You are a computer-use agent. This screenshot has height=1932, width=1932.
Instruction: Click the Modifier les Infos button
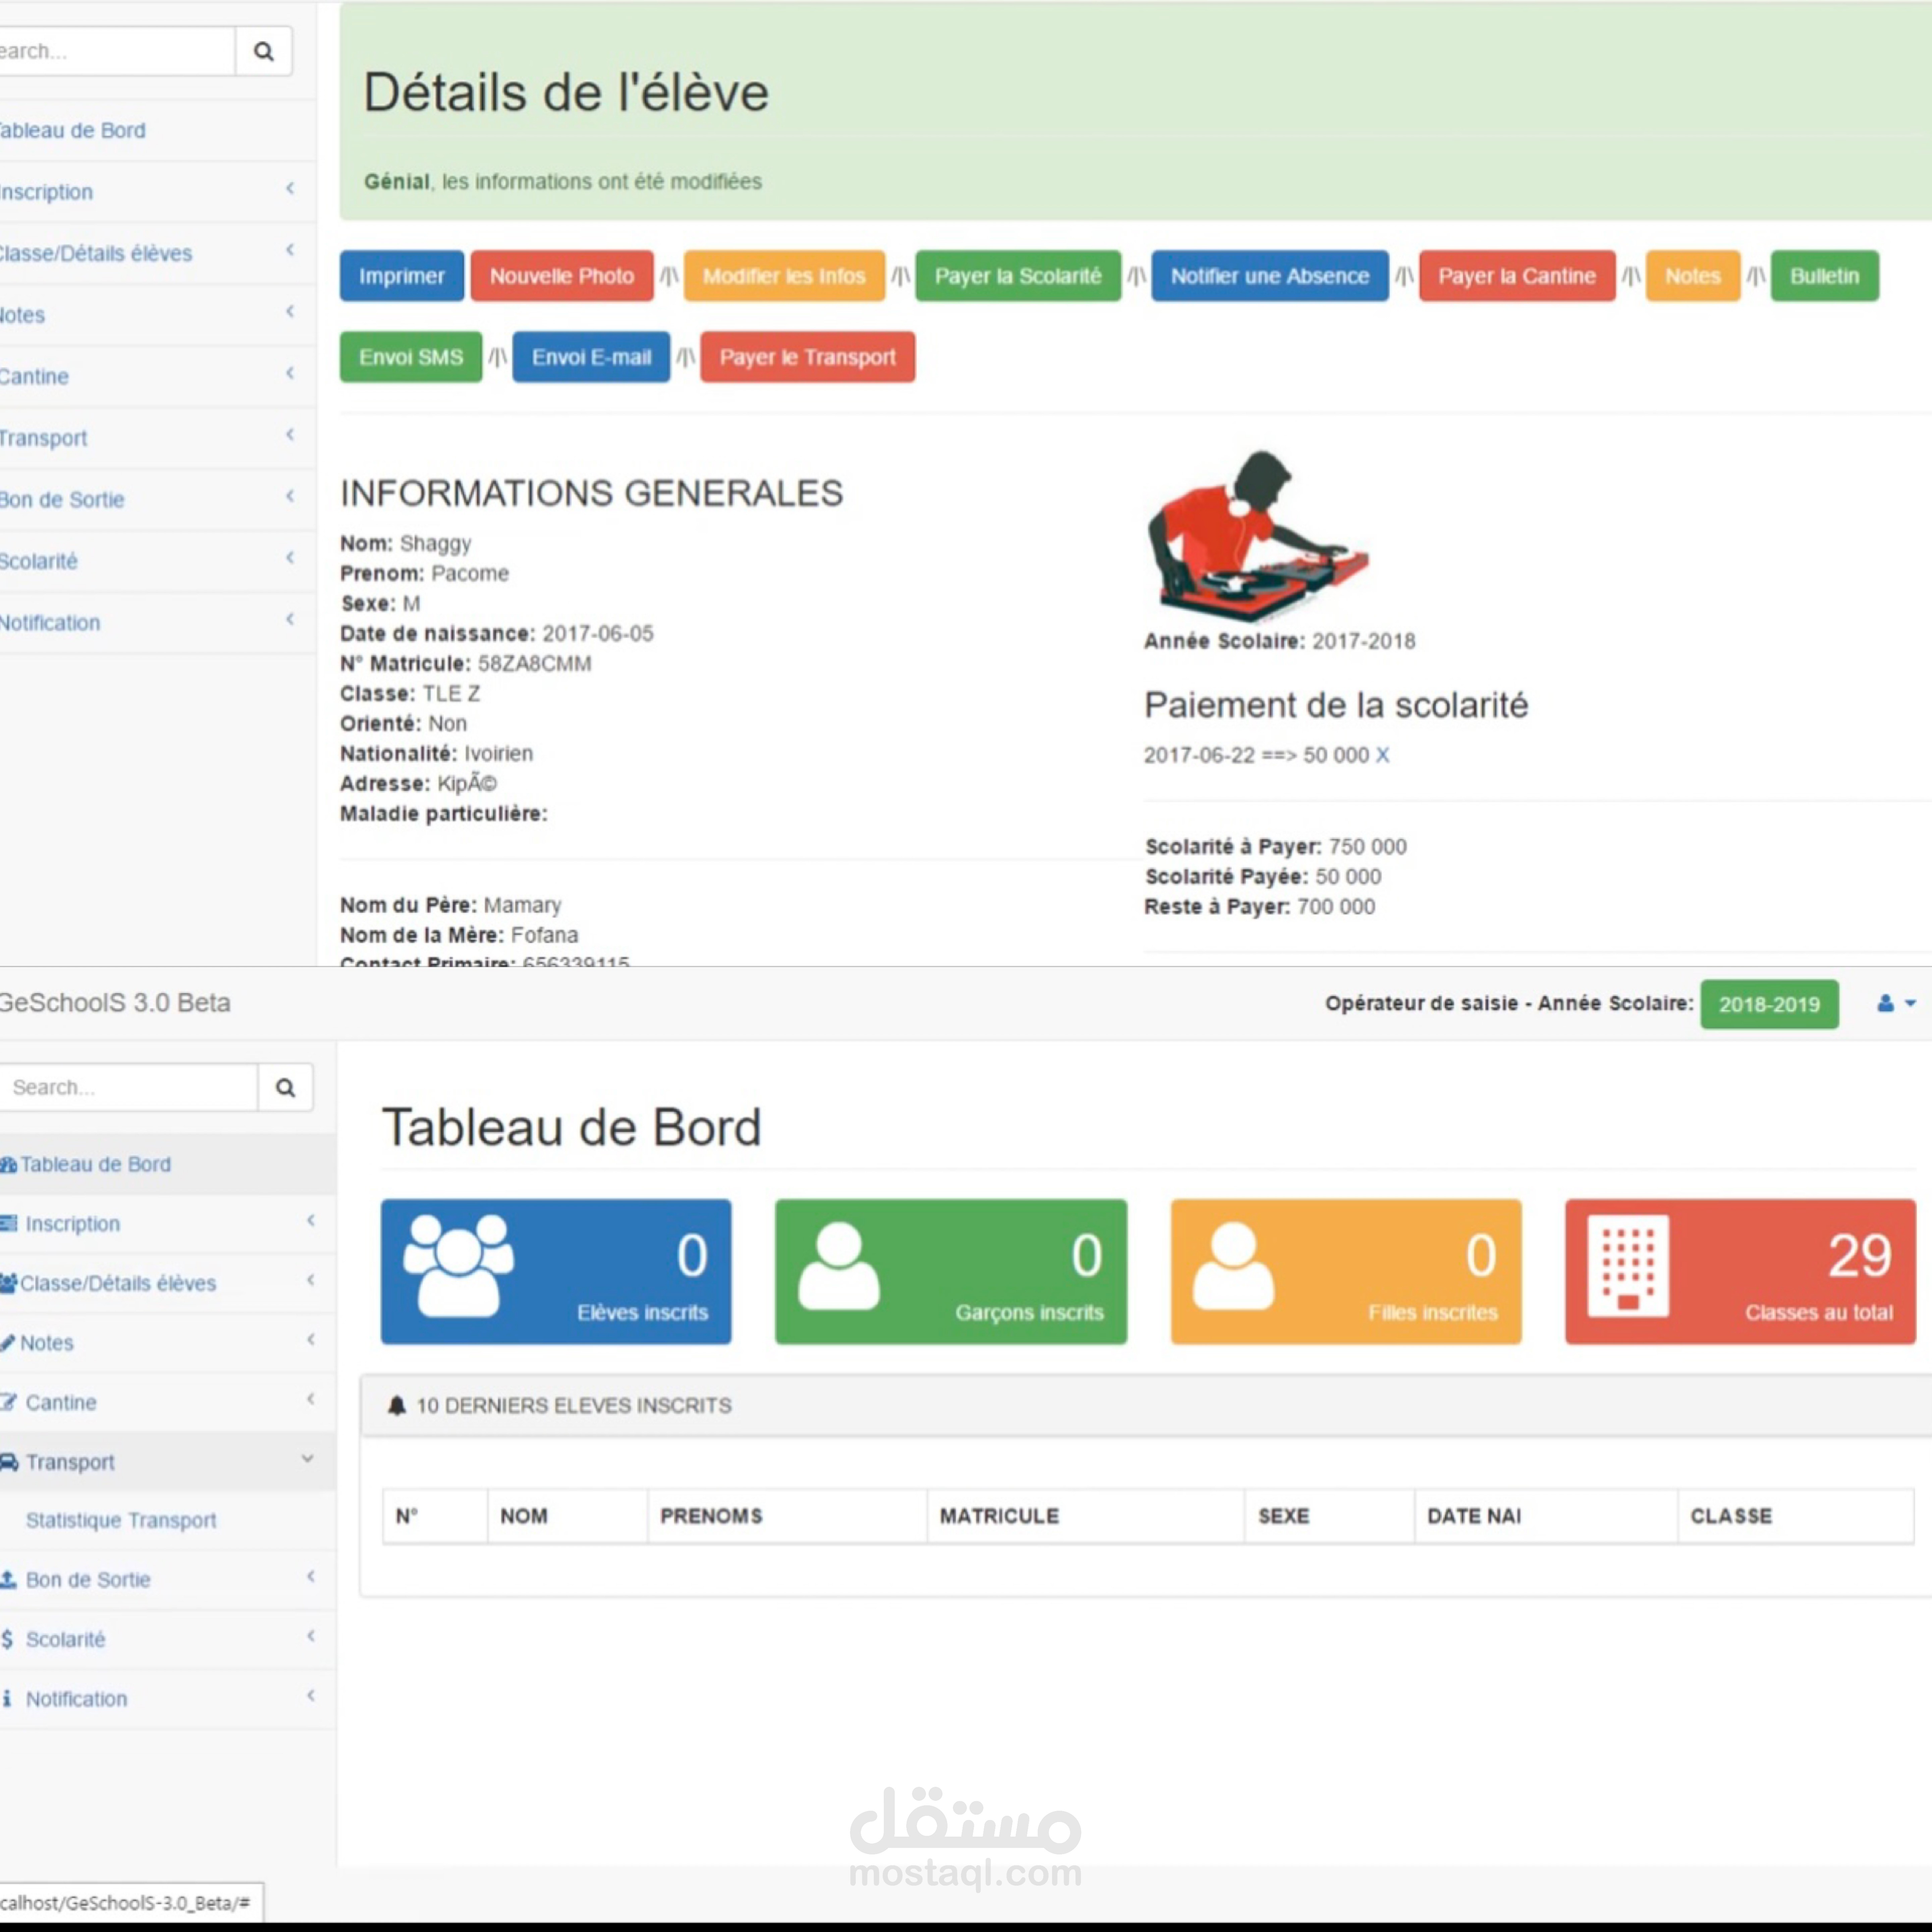pos(784,276)
